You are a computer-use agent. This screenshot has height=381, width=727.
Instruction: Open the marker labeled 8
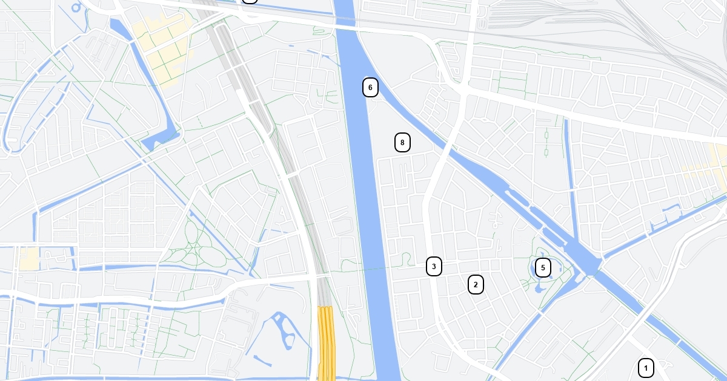tap(403, 143)
